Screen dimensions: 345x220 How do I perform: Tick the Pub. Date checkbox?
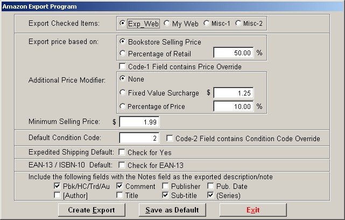210,186
